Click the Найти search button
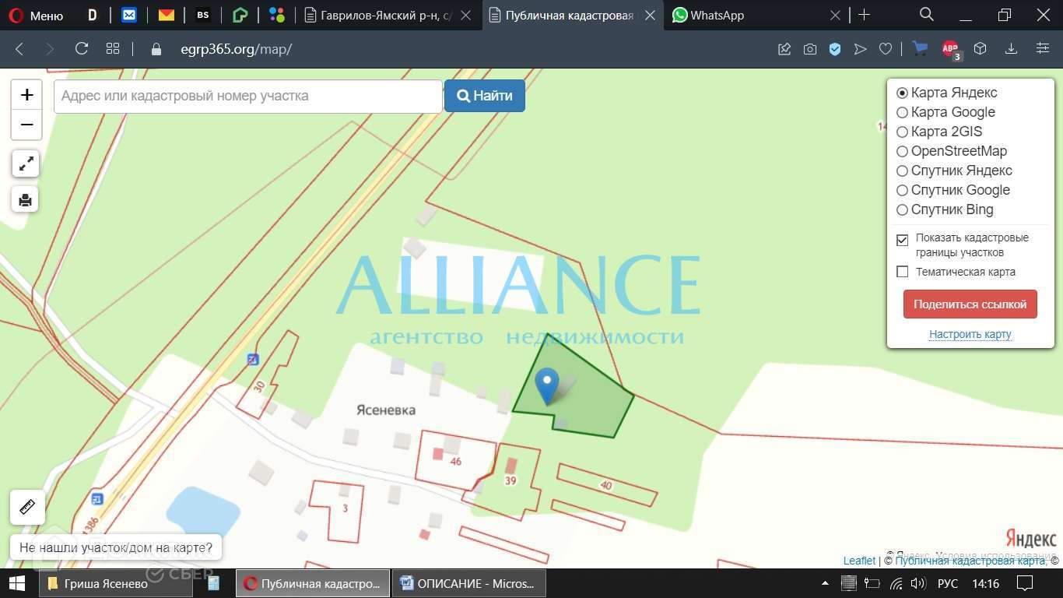This screenshot has width=1063, height=598. 485,96
